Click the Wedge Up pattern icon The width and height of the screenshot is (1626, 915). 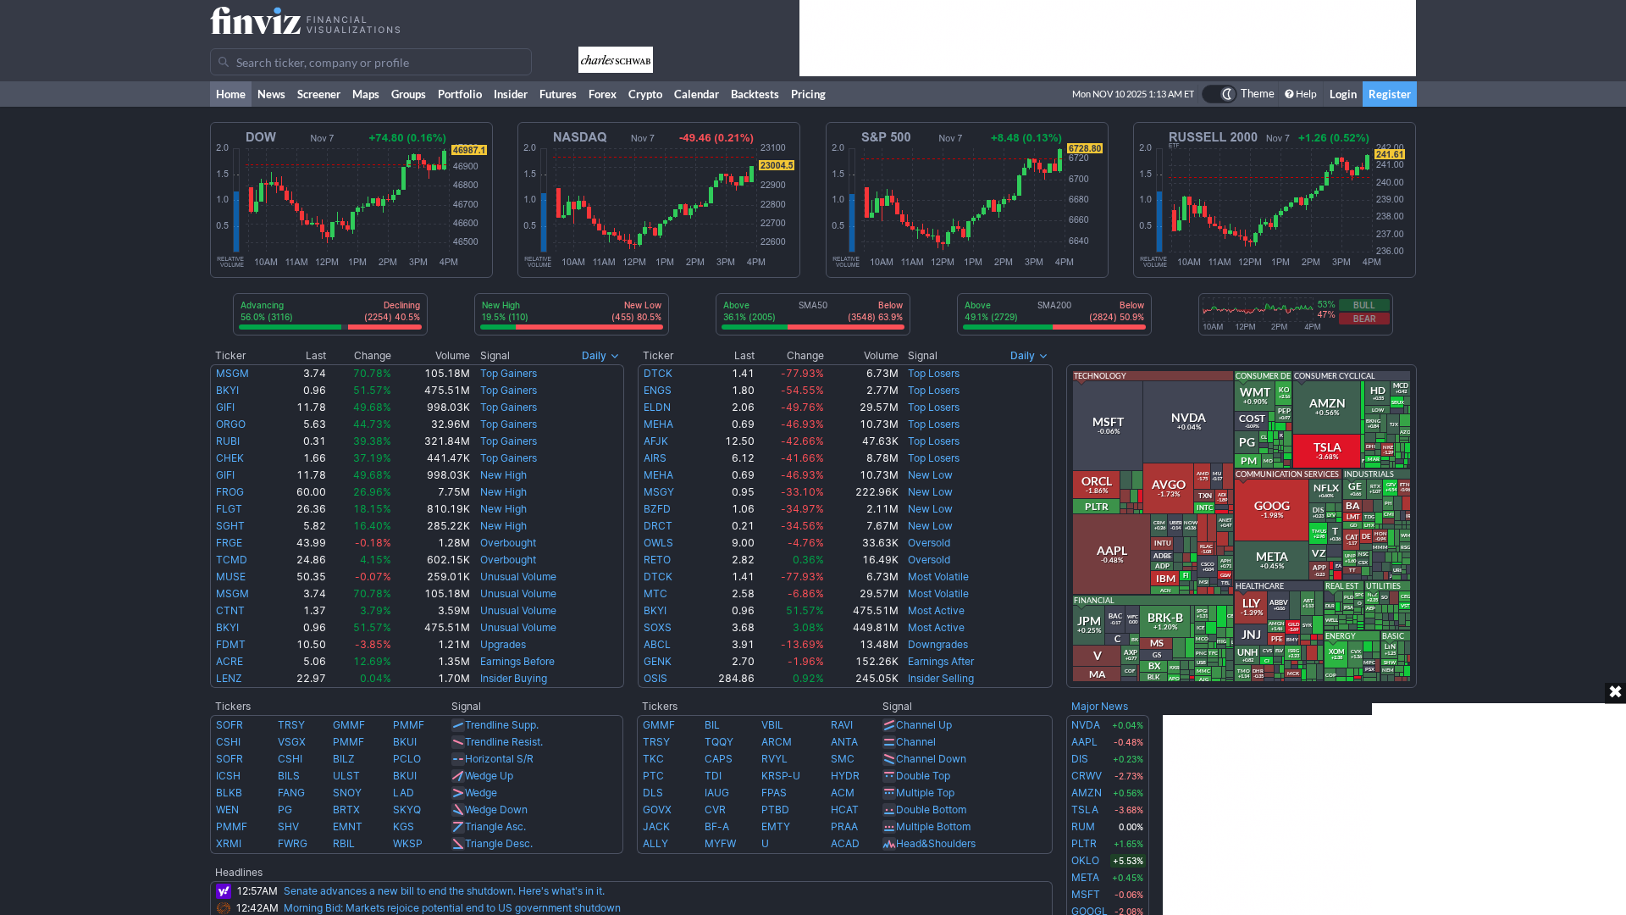coord(458,776)
